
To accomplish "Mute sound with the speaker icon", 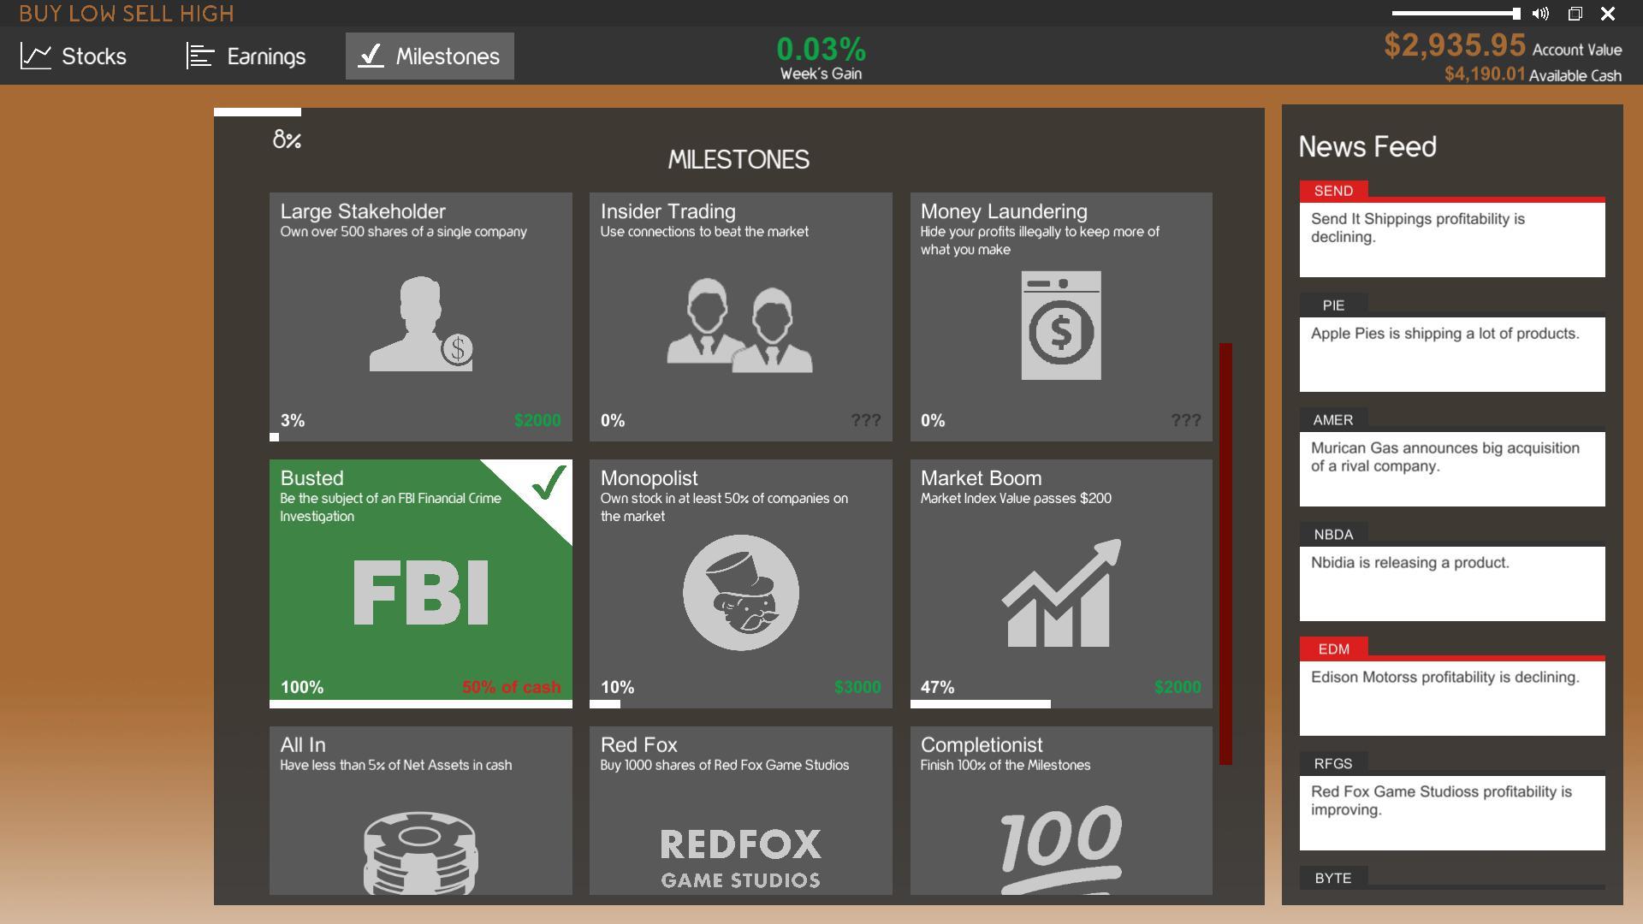I will (1540, 14).
